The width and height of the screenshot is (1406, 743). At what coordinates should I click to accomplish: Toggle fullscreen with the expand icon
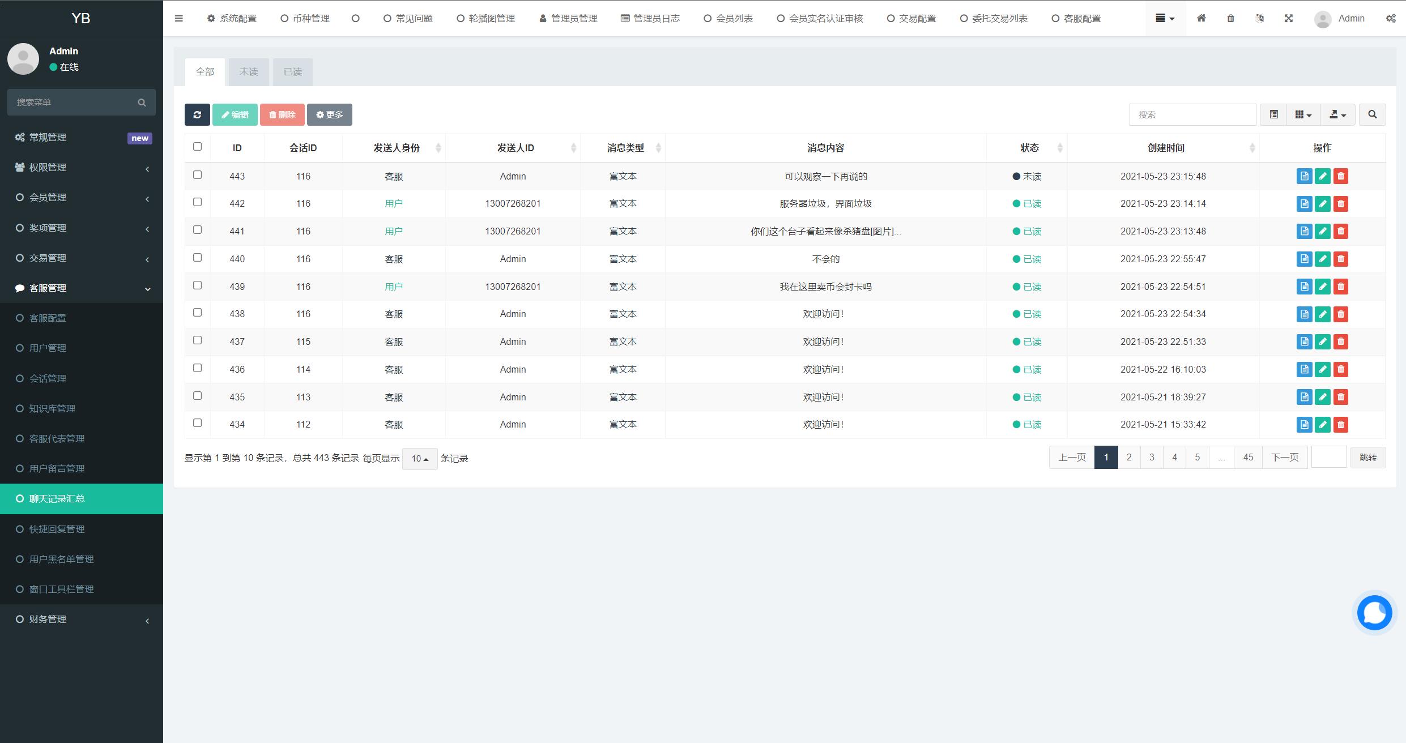[x=1289, y=18]
